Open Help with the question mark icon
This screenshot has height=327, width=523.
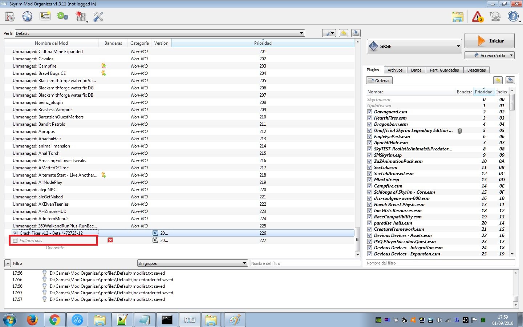point(513,17)
